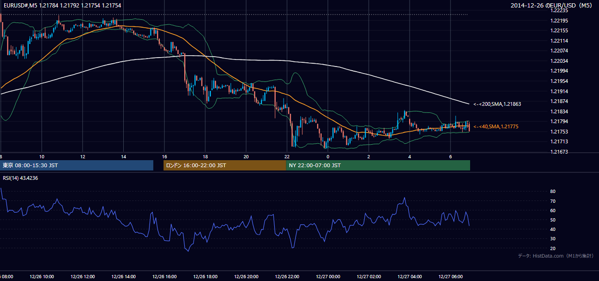Click price axis value 1.22155
This screenshot has width=599, height=281.
558,30
